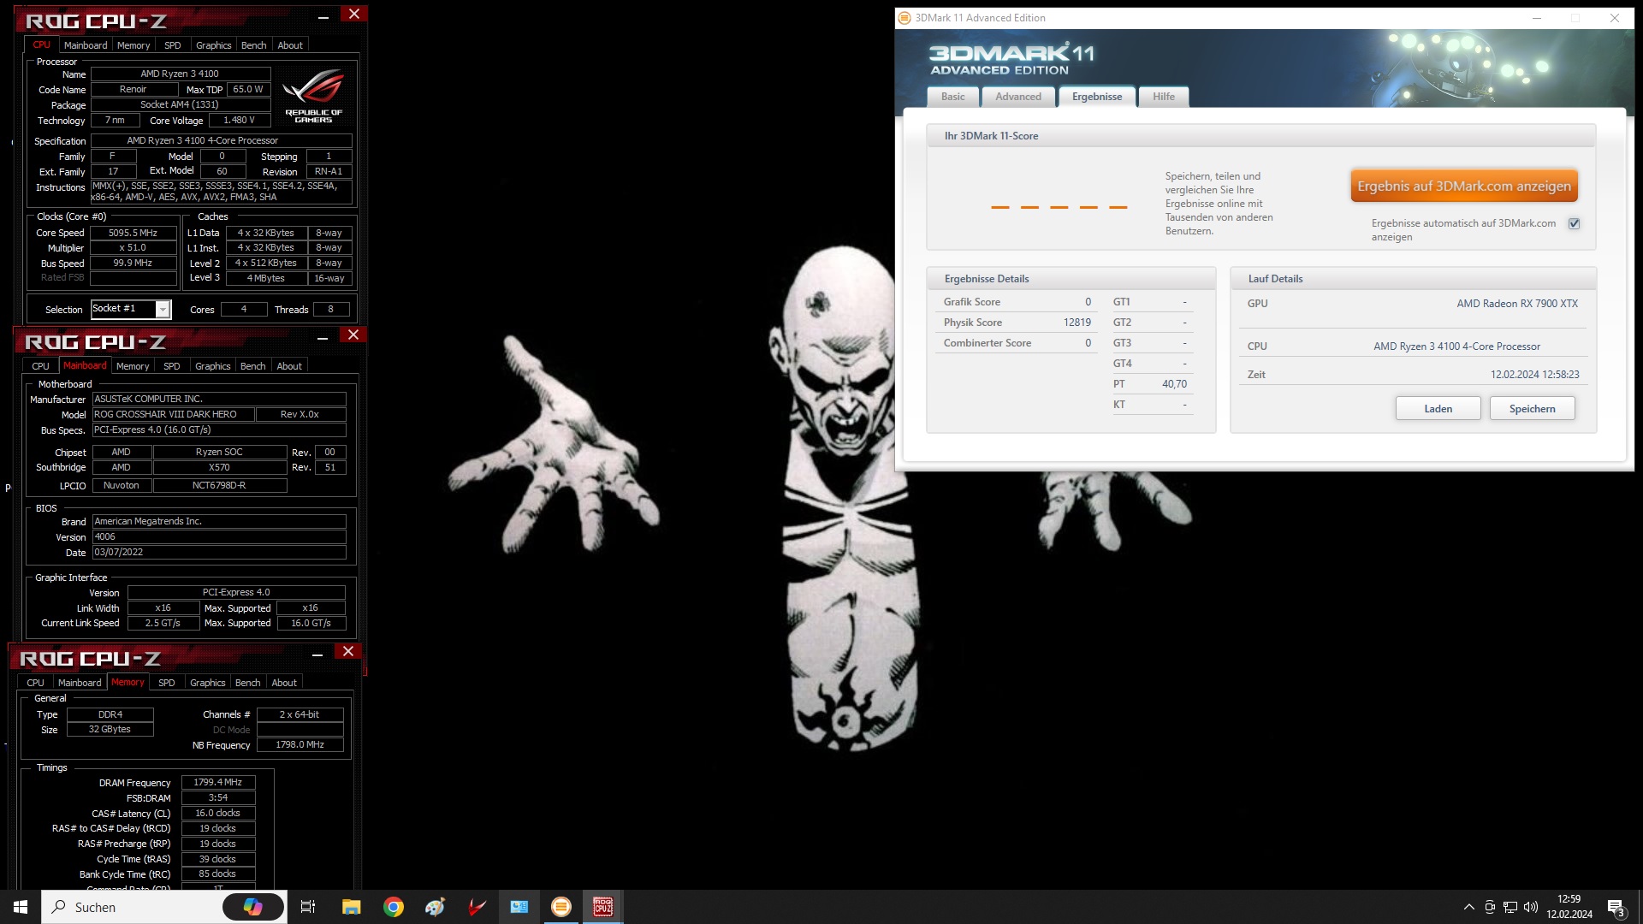
Task: Open Task View on the taskbar
Action: coord(308,907)
